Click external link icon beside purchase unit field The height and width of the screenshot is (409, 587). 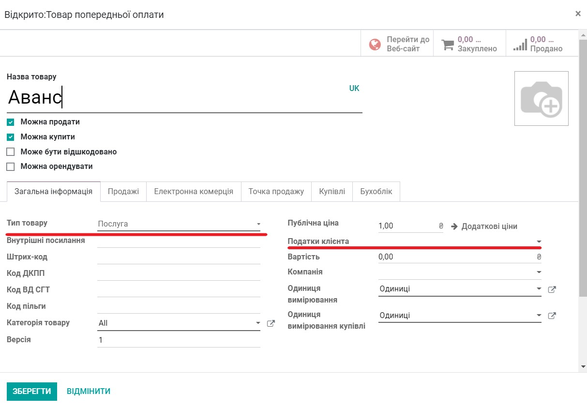pos(552,315)
